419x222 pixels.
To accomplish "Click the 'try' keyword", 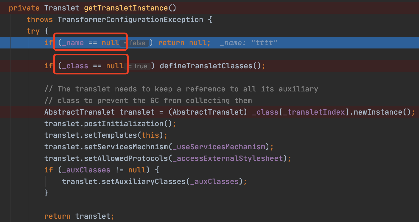I will 33,31.
